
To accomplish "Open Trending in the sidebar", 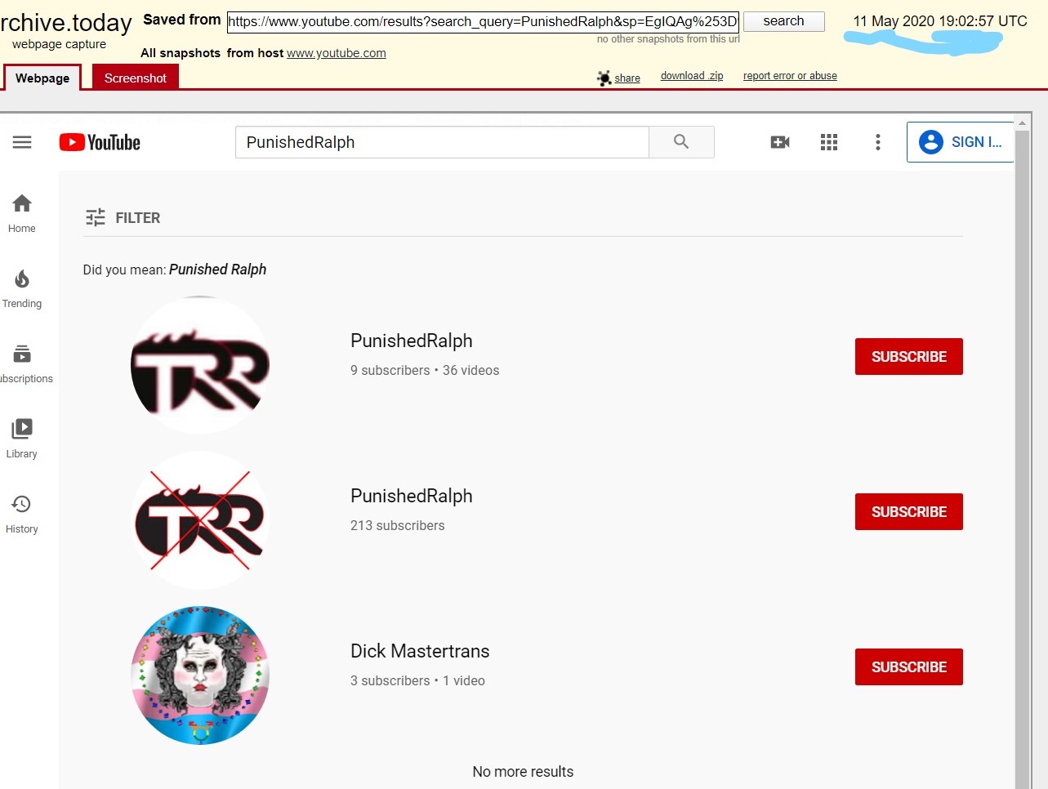I will coord(22,289).
